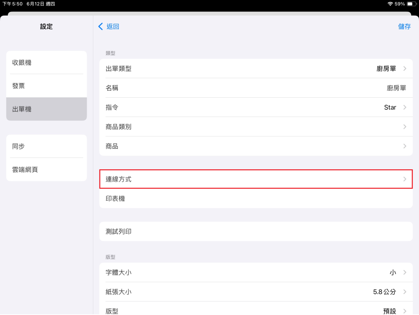Tap chevron on 版型 row
This screenshot has height=315, width=419.
click(x=405, y=311)
